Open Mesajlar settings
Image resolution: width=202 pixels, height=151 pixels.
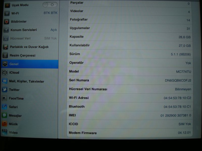point(29,115)
